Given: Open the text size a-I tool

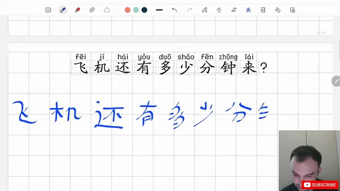Looking at the screenshot, I should [263, 10].
